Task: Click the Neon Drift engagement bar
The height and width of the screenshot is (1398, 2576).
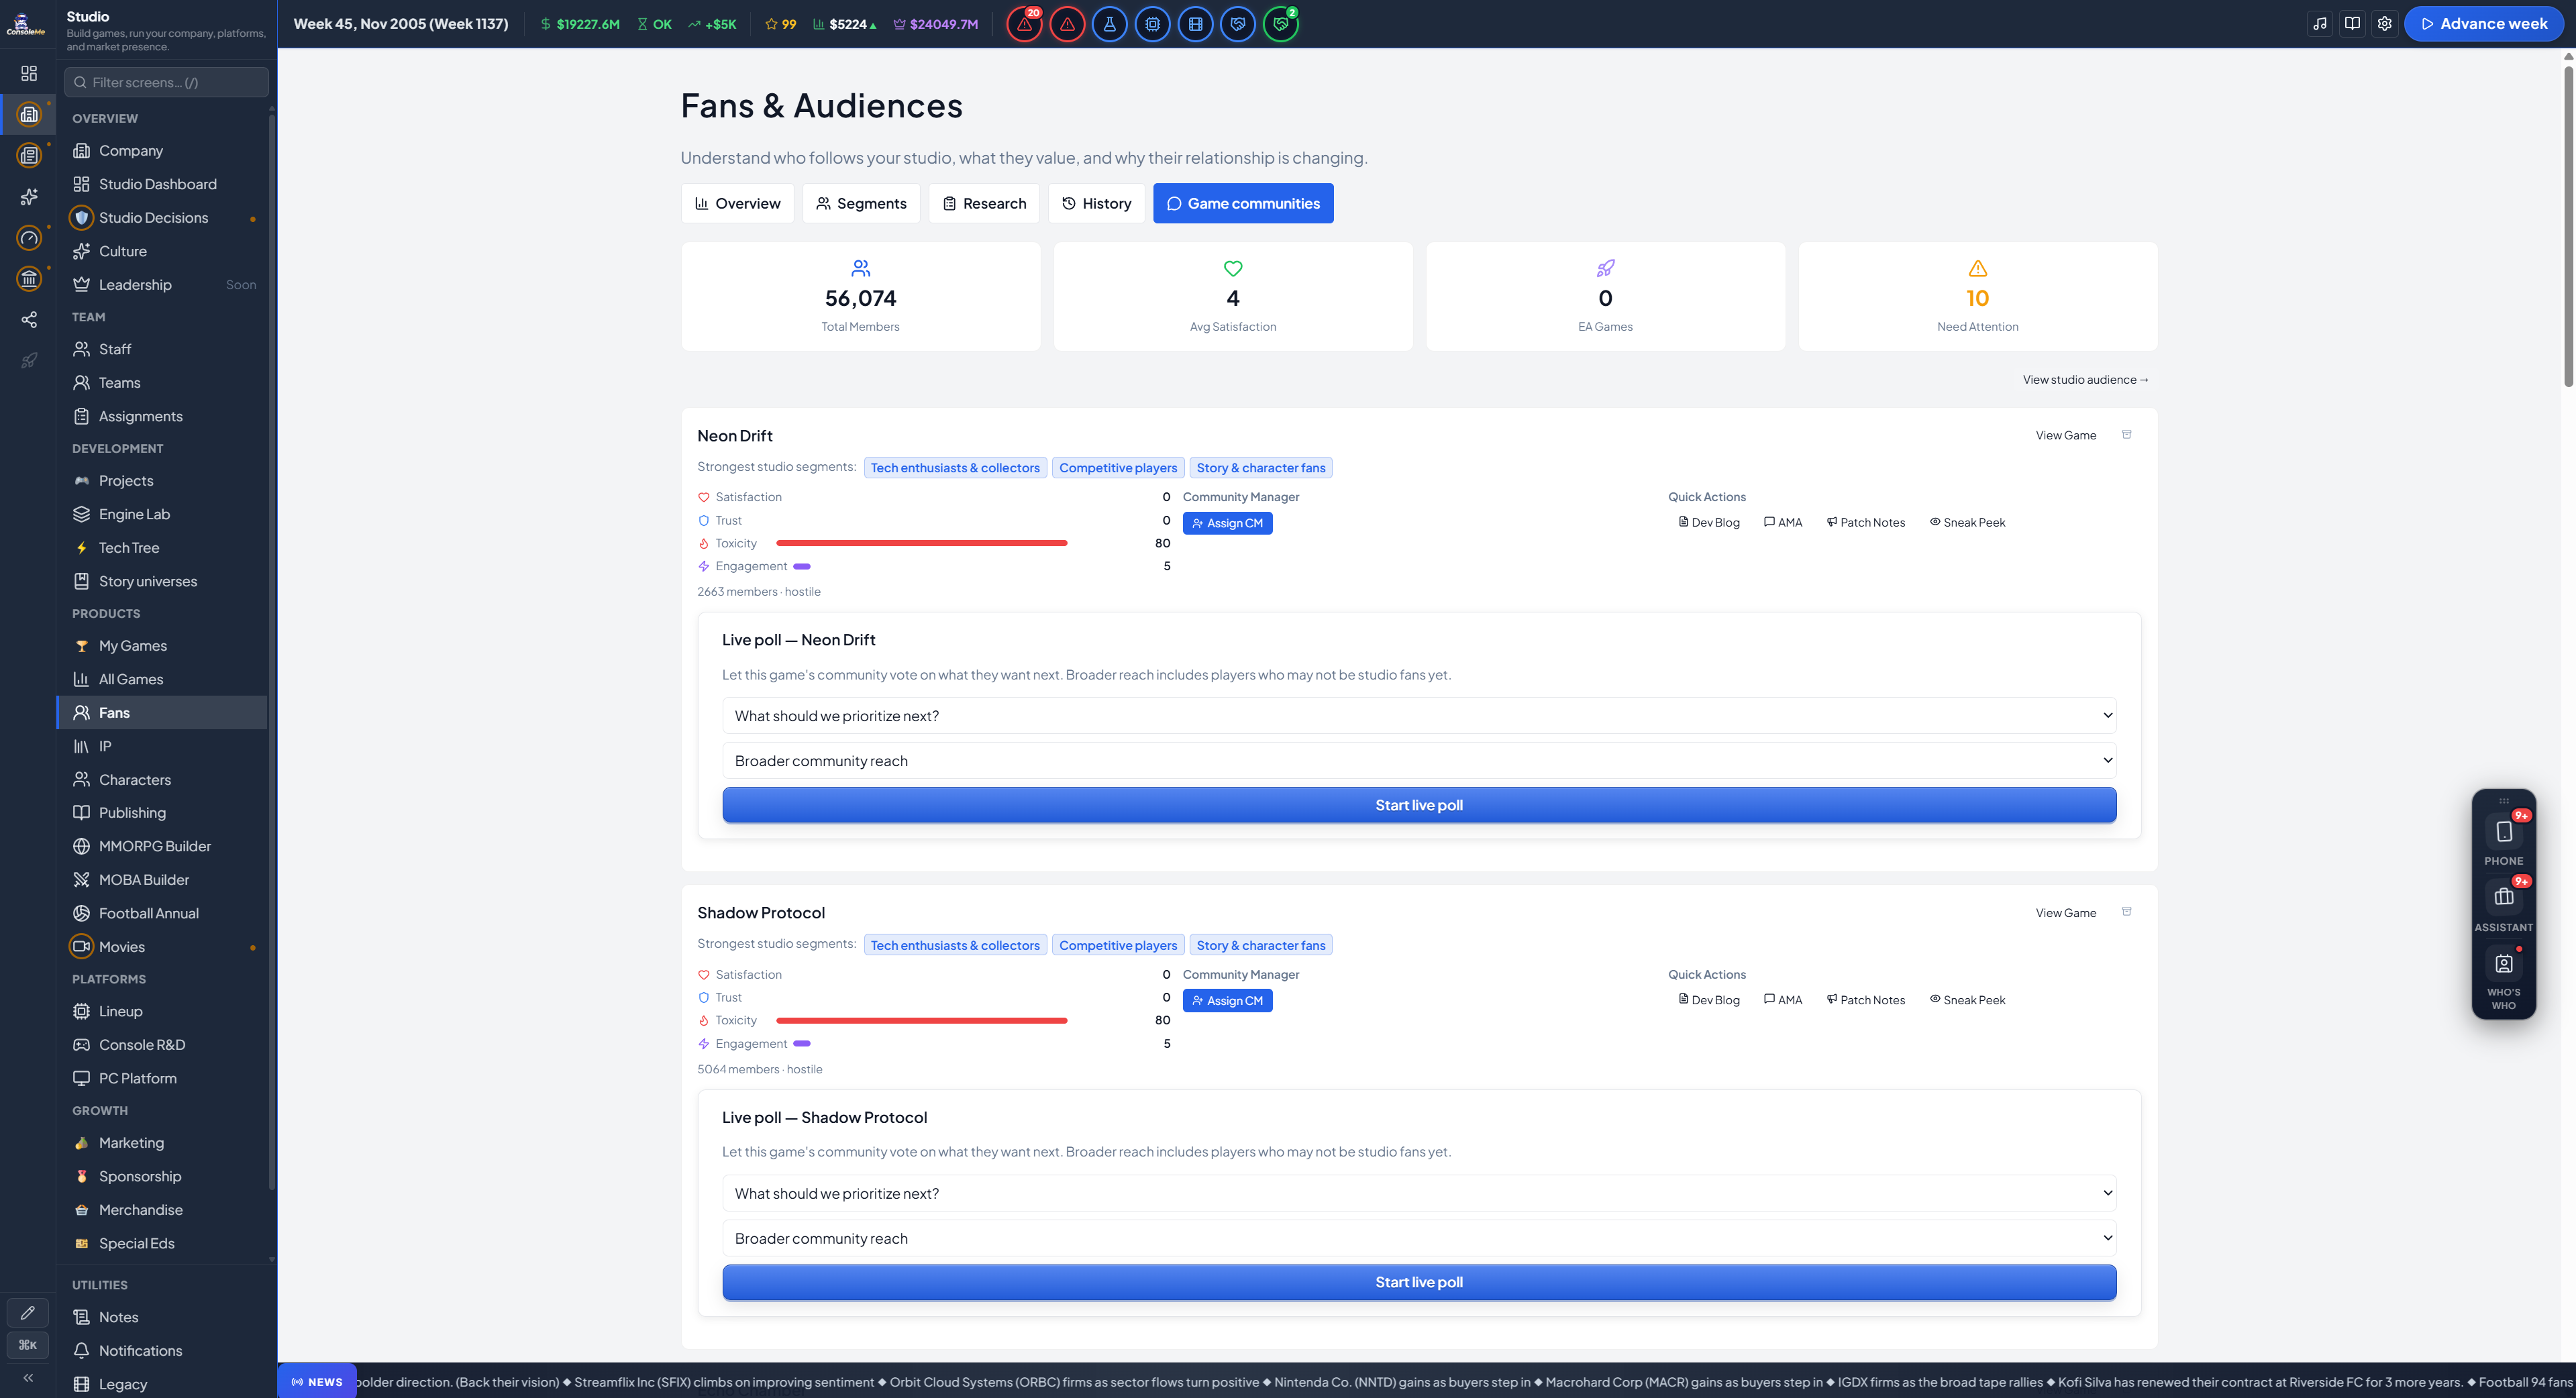Action: tap(802, 566)
